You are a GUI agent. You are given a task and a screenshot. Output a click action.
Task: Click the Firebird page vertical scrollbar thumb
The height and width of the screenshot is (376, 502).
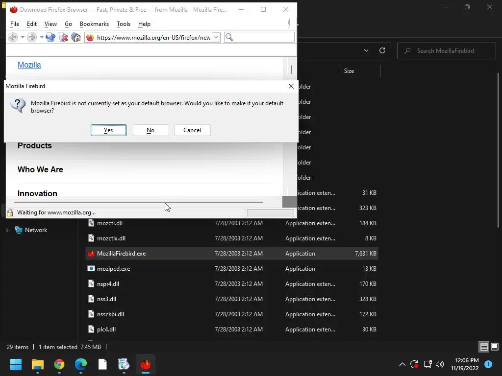coord(292,69)
